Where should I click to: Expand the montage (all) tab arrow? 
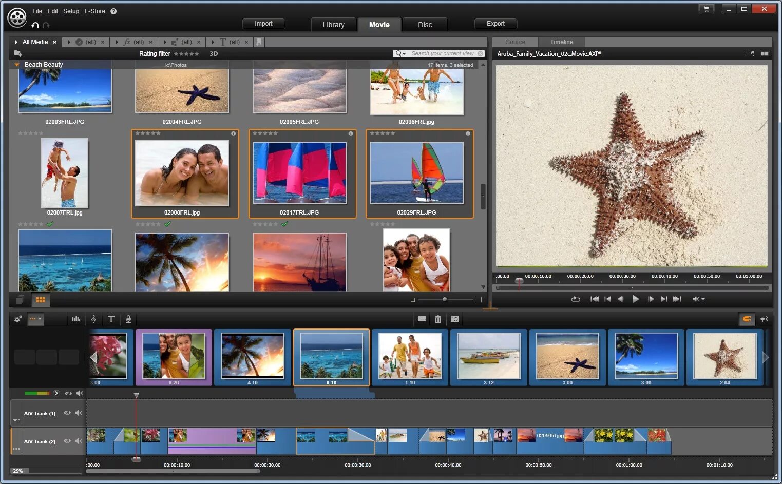[x=165, y=42]
